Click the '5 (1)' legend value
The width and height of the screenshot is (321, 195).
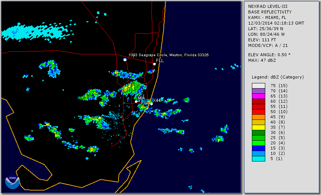pyautogui.click(x=276, y=159)
